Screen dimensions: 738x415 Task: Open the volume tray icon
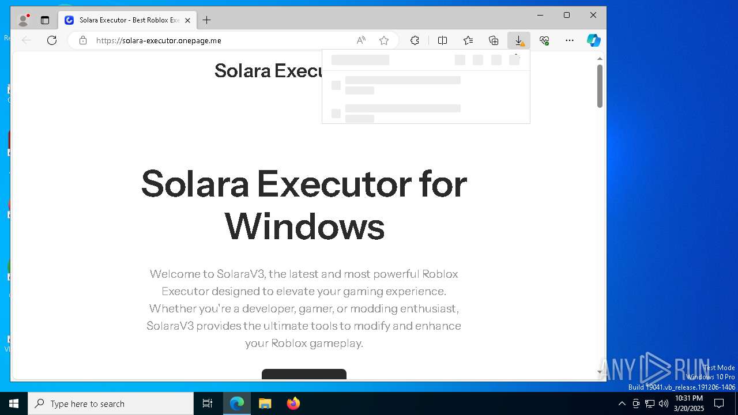pos(664,403)
